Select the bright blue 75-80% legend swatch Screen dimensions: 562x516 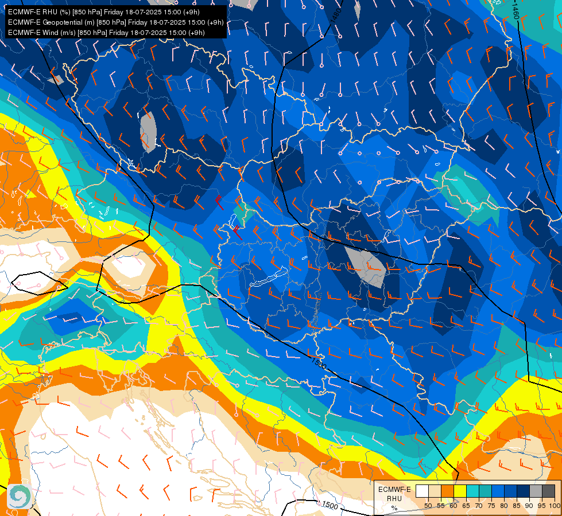click(498, 491)
